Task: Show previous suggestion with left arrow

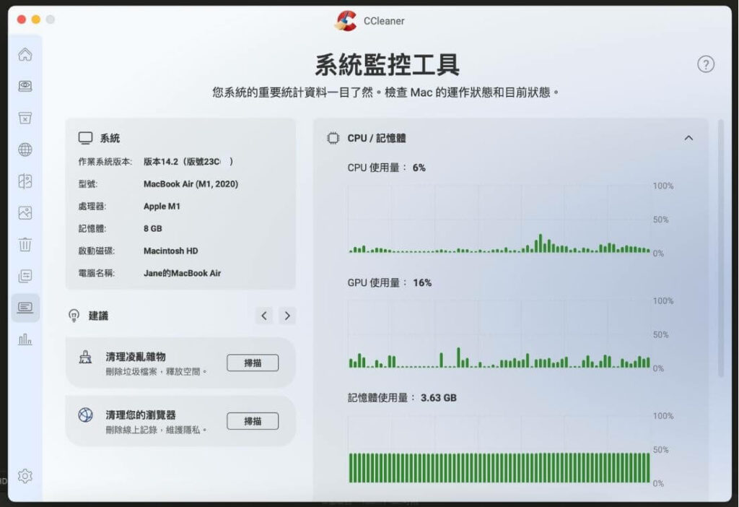Action: pyautogui.click(x=264, y=316)
